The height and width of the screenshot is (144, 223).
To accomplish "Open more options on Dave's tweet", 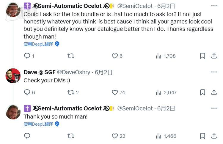I will (x=214, y=72).
